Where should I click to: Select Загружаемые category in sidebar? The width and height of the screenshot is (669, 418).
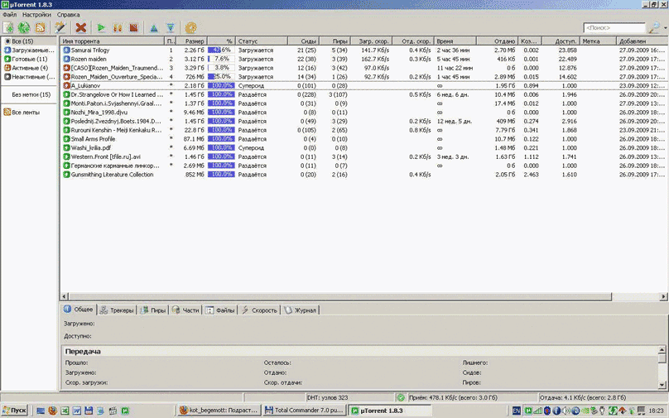29,50
